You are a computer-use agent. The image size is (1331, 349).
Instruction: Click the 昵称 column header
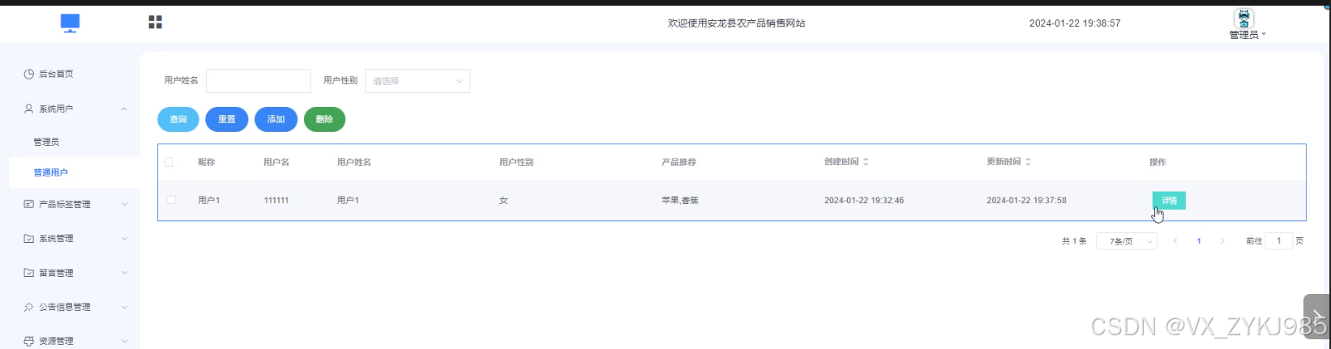207,162
